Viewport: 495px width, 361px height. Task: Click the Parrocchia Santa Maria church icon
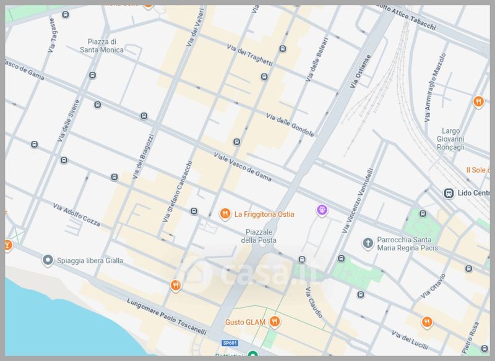368,243
